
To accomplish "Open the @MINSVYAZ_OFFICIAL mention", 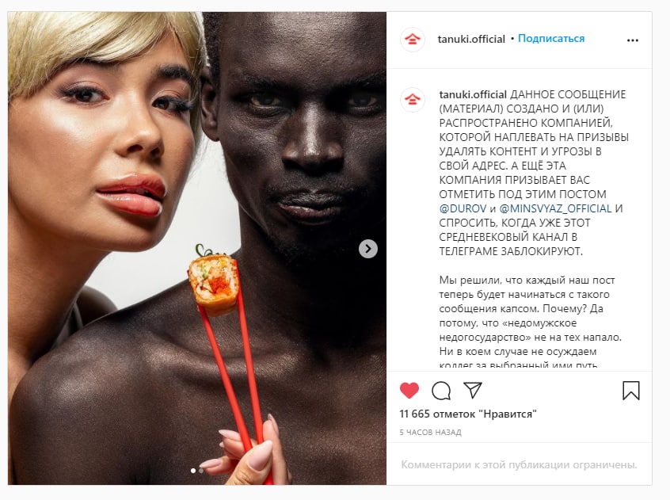I will [555, 208].
